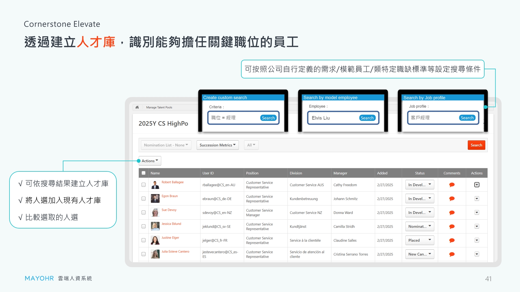Expand the Nomination List dropdown
The height and width of the screenshot is (292, 520).
166,145
